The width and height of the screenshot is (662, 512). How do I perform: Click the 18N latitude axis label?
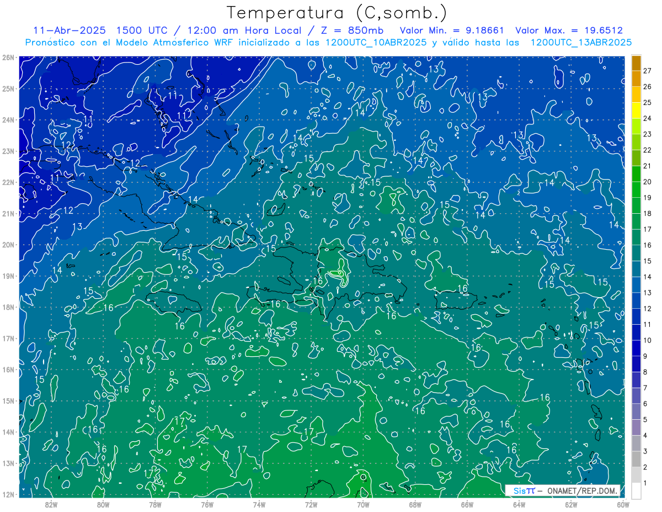(x=8, y=307)
